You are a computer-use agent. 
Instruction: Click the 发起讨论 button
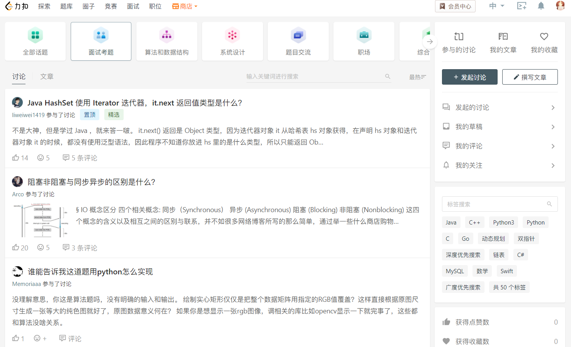coord(469,77)
